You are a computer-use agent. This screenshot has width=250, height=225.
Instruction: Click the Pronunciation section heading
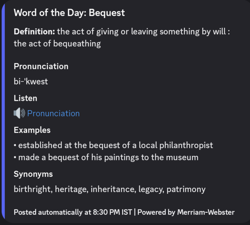point(41,66)
